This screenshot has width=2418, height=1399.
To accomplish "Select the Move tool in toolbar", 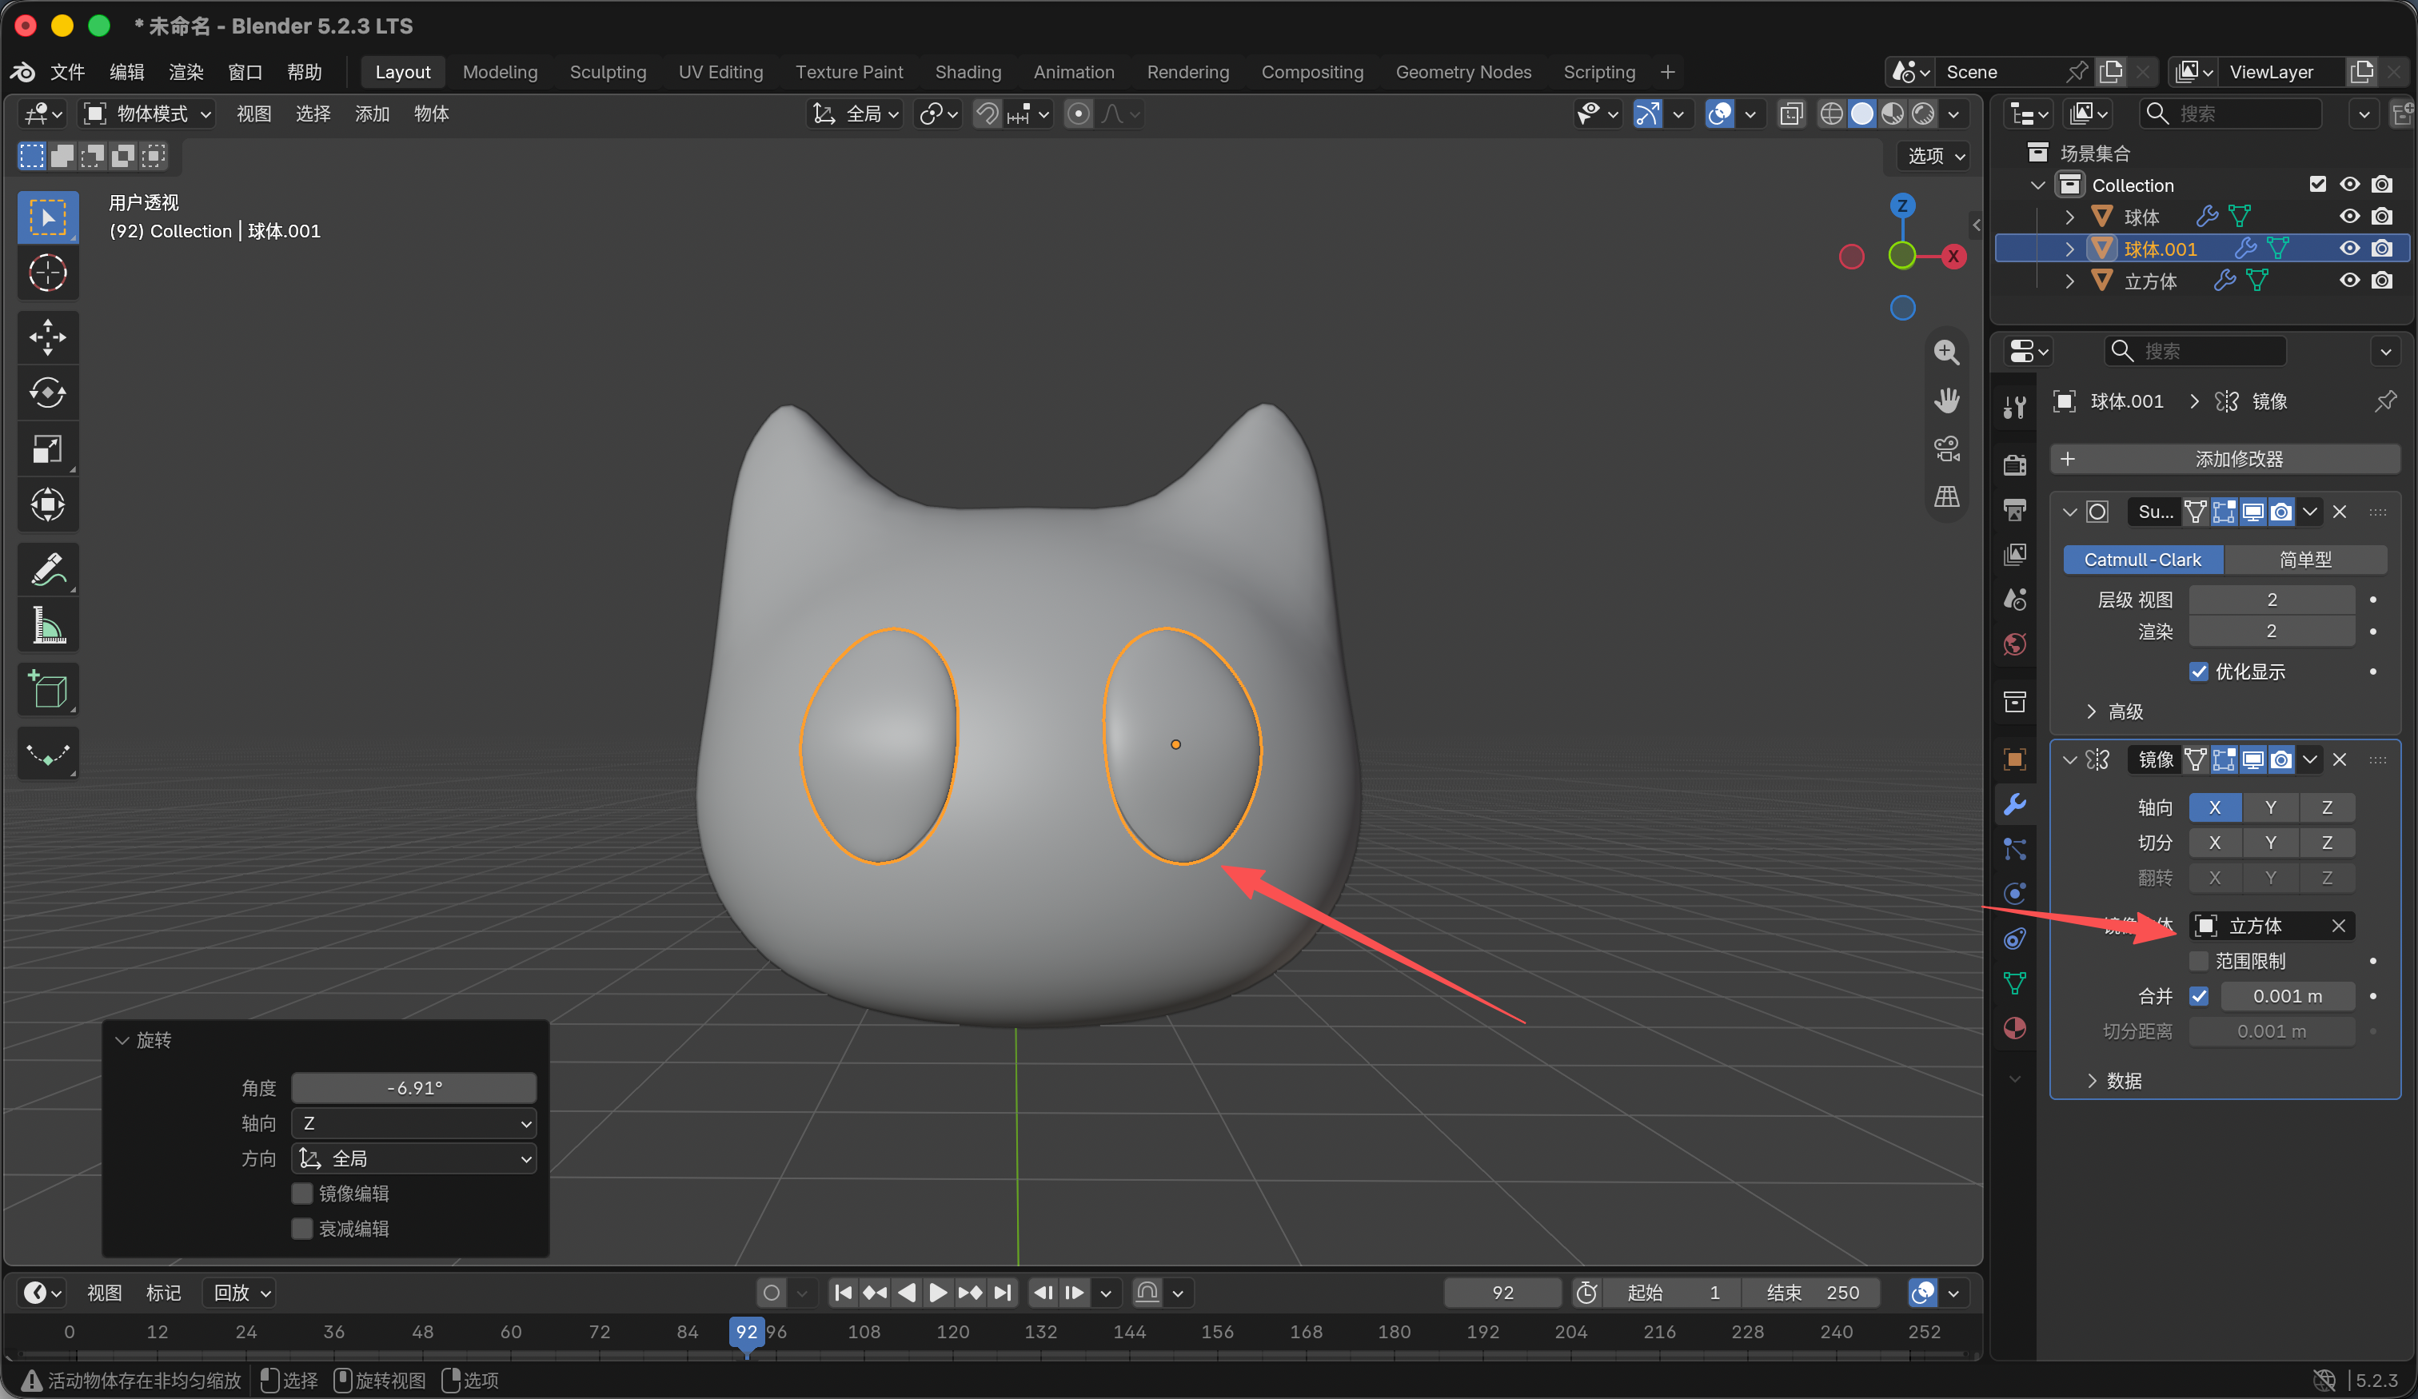I will point(47,337).
